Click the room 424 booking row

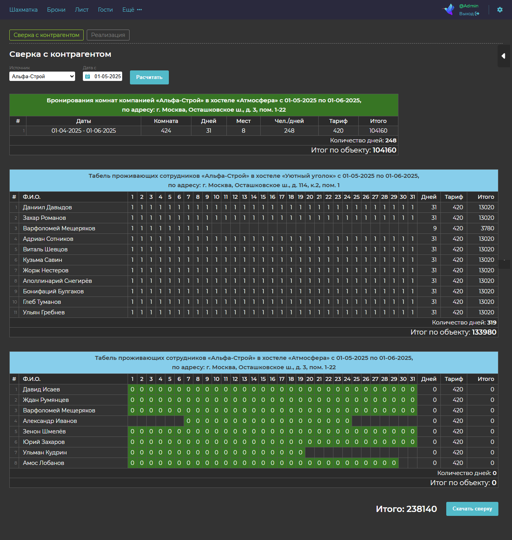coord(204,131)
